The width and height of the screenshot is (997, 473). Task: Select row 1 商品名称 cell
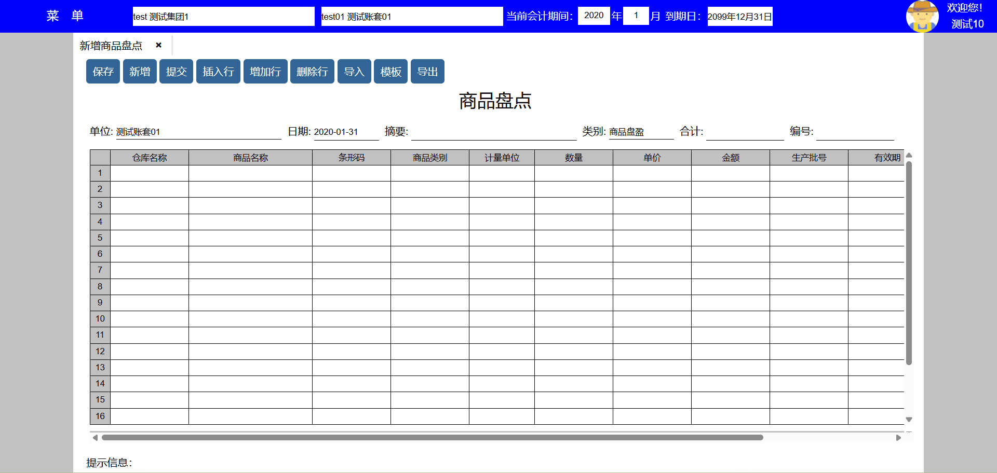pos(250,173)
